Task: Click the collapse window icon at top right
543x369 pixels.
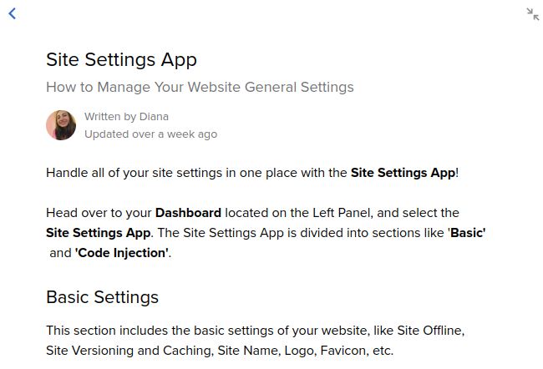Action: point(533,14)
